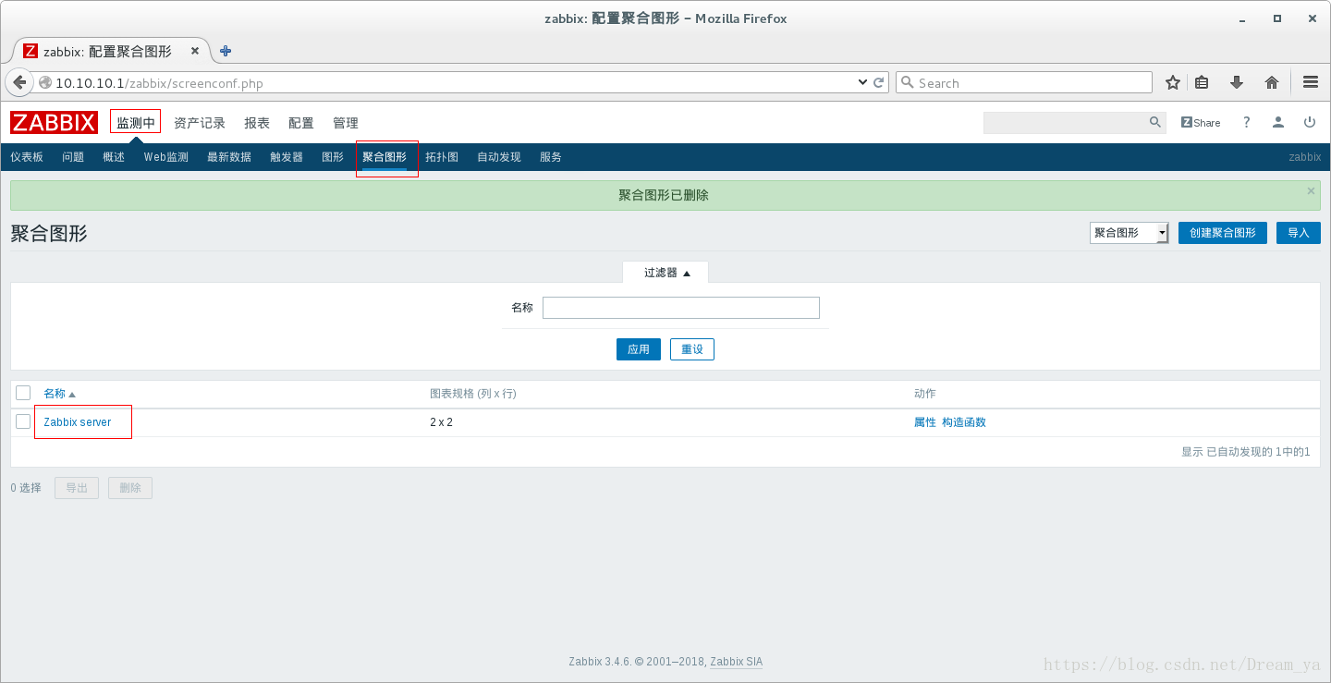
Task: Open the Zabbix Share link
Action: [x=1201, y=122]
